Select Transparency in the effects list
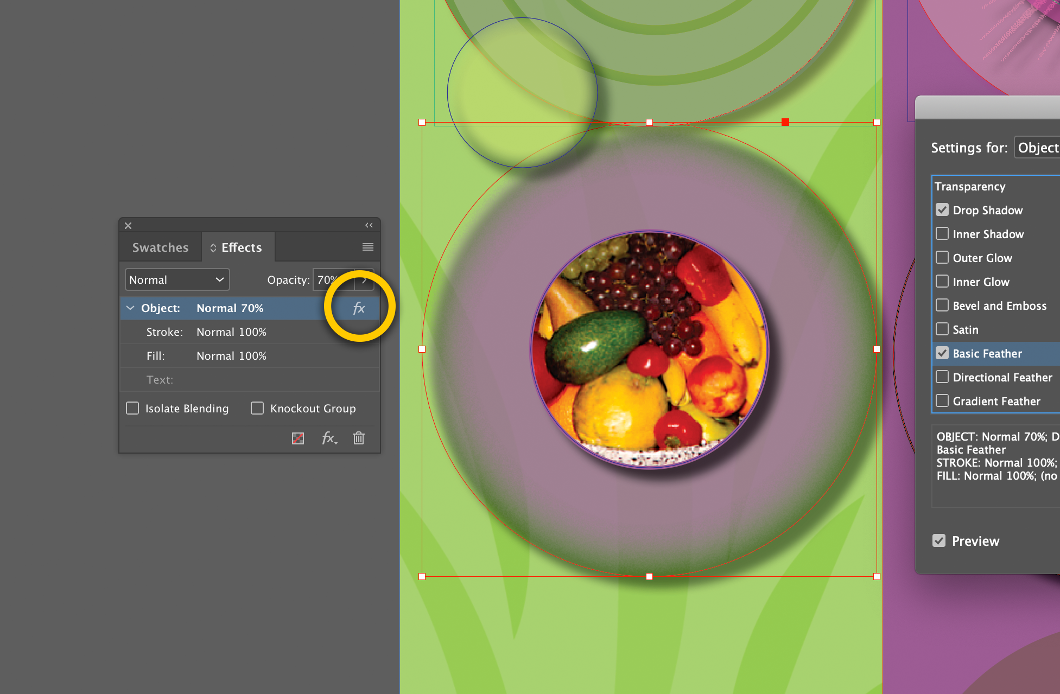The image size is (1060, 694). [x=970, y=186]
